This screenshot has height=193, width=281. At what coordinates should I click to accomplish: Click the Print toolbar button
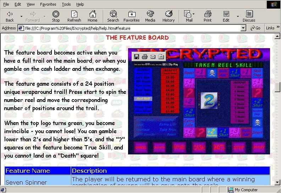208,16
